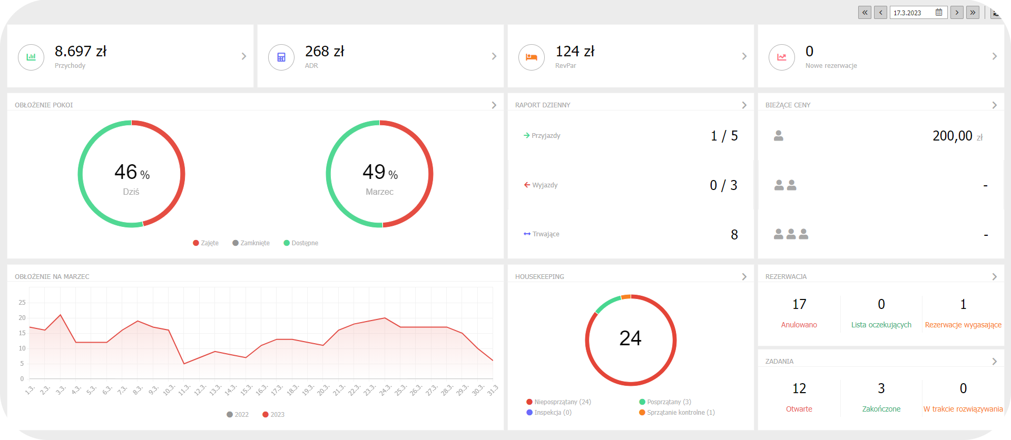This screenshot has height=440, width=1011.
Task: Click the three persons price icon
Action: pyautogui.click(x=791, y=234)
